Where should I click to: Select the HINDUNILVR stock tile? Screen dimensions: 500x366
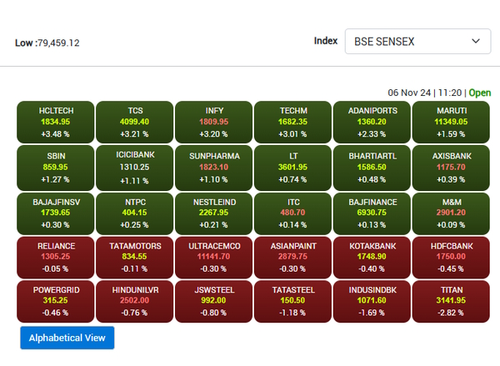pyautogui.click(x=134, y=302)
